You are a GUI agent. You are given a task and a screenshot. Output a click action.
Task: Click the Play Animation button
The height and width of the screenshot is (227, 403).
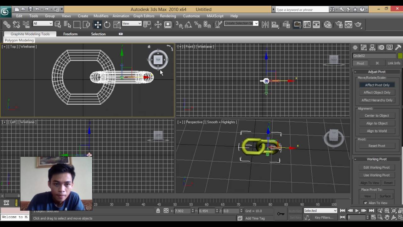(357, 211)
